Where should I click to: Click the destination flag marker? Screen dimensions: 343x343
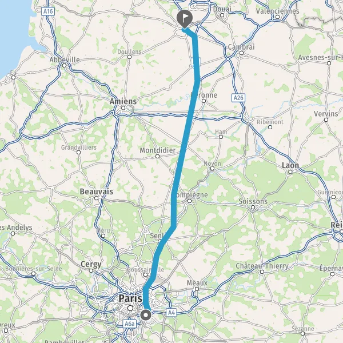coord(185,19)
